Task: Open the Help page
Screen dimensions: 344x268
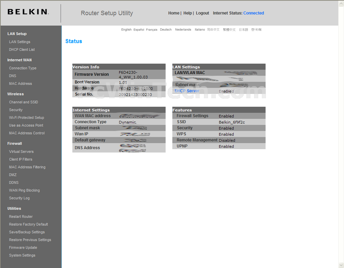Action: [x=187, y=13]
